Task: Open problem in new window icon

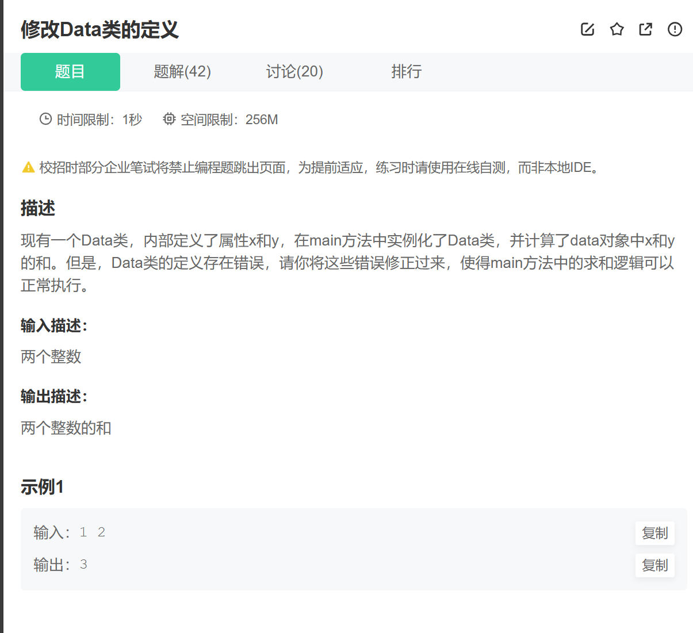Action: [x=645, y=29]
